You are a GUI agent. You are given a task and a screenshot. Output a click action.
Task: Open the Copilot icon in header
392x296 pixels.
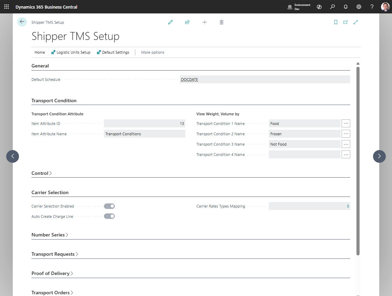tap(319, 7)
